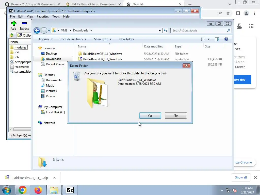
Task: Open the Favorites menu in 7-Zip
Action: [43, 17]
